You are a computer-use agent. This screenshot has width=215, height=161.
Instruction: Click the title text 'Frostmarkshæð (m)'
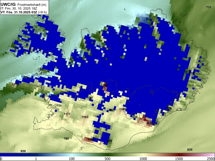(32, 5)
